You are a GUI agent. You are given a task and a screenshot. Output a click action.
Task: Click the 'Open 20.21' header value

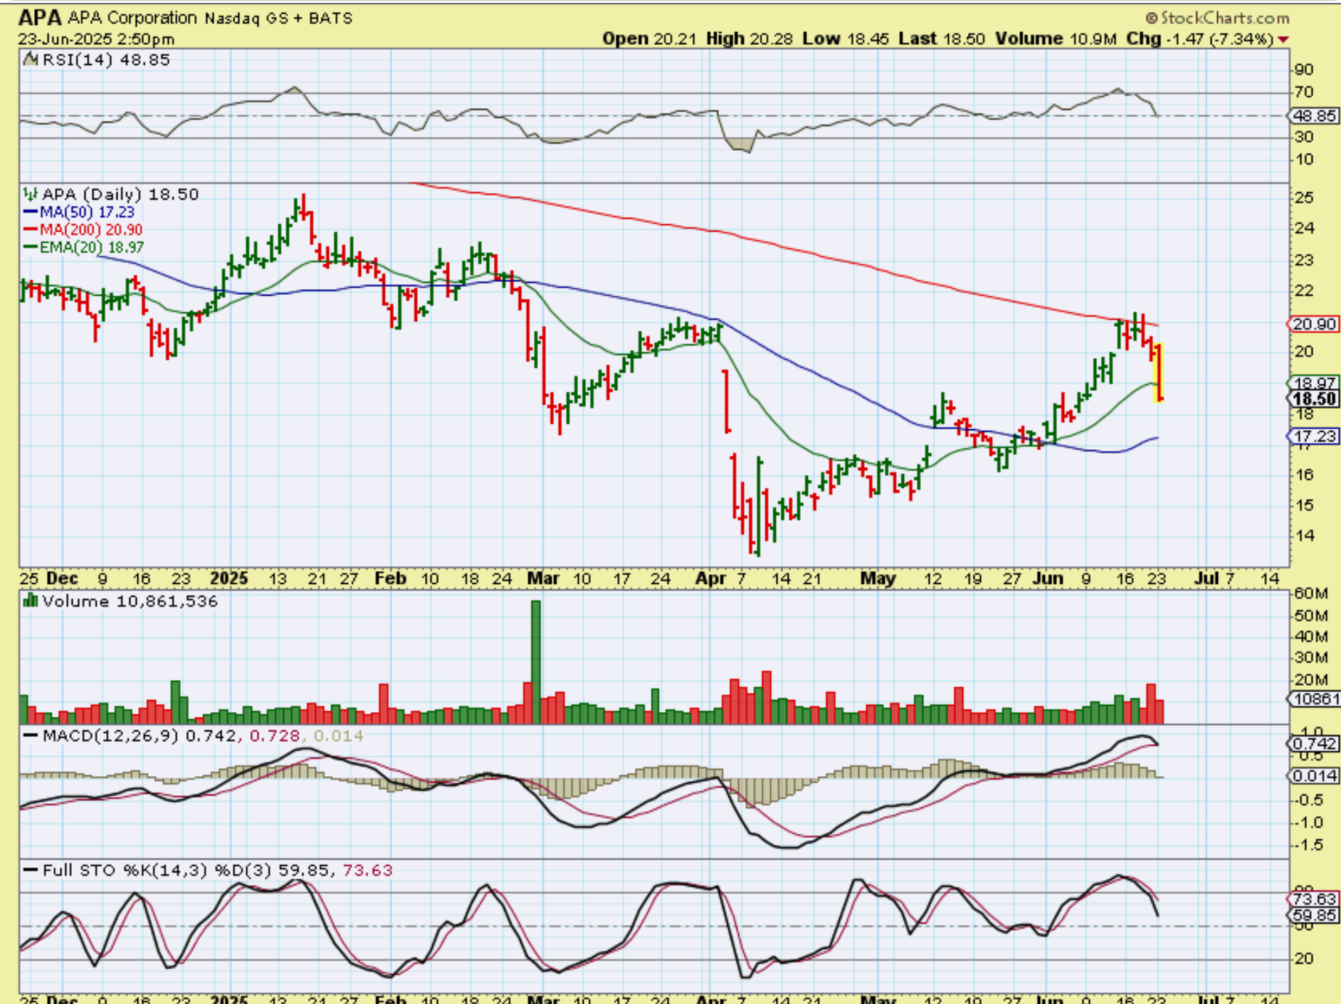[x=649, y=39]
